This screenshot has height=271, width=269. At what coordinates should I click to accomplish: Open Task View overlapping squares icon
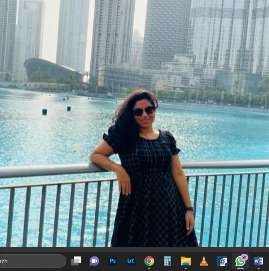click(x=76, y=261)
